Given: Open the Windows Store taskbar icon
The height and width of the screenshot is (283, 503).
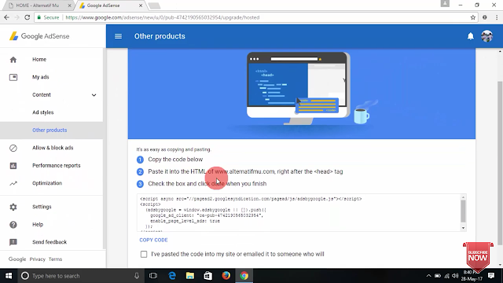Looking at the screenshot, I should (207, 276).
